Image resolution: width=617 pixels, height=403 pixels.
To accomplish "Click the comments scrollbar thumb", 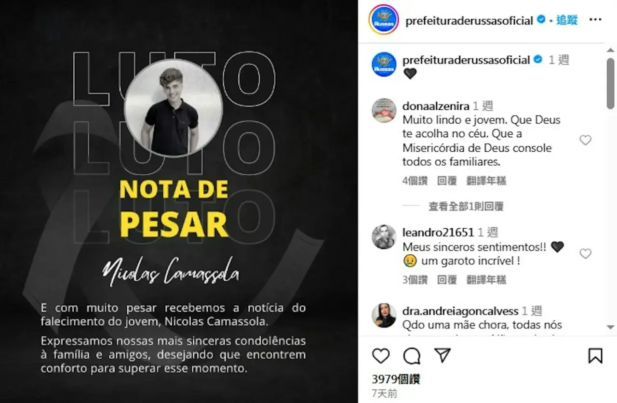I will coord(611,84).
